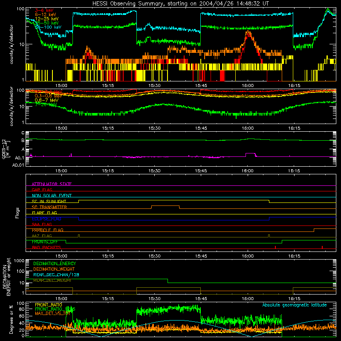Click the '12-25 keV' legend entry
This screenshot has width=341, height=341.
point(47,19)
